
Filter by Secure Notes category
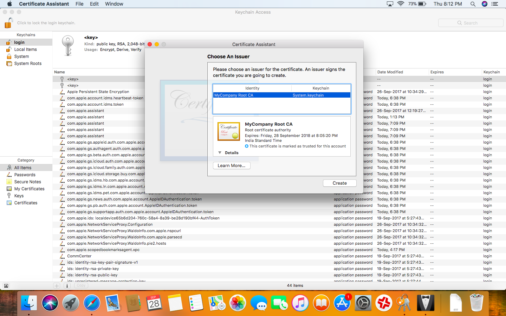coord(26,182)
